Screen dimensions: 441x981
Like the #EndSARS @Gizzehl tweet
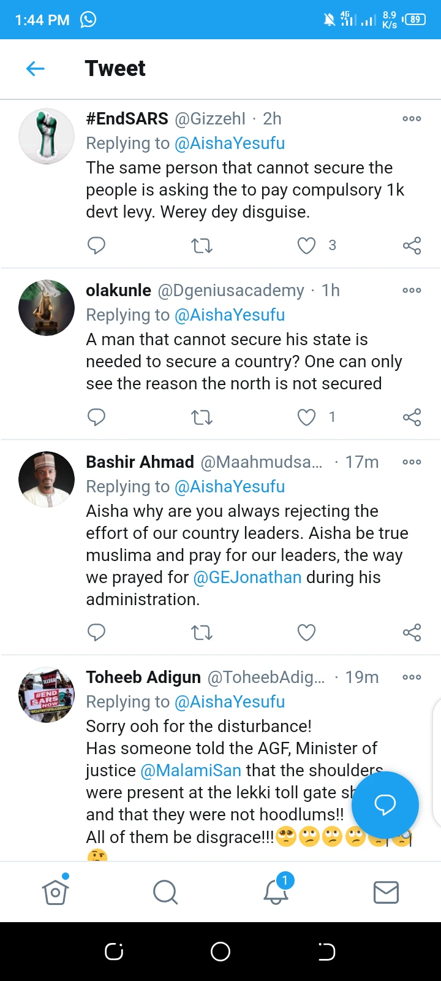[x=306, y=246]
